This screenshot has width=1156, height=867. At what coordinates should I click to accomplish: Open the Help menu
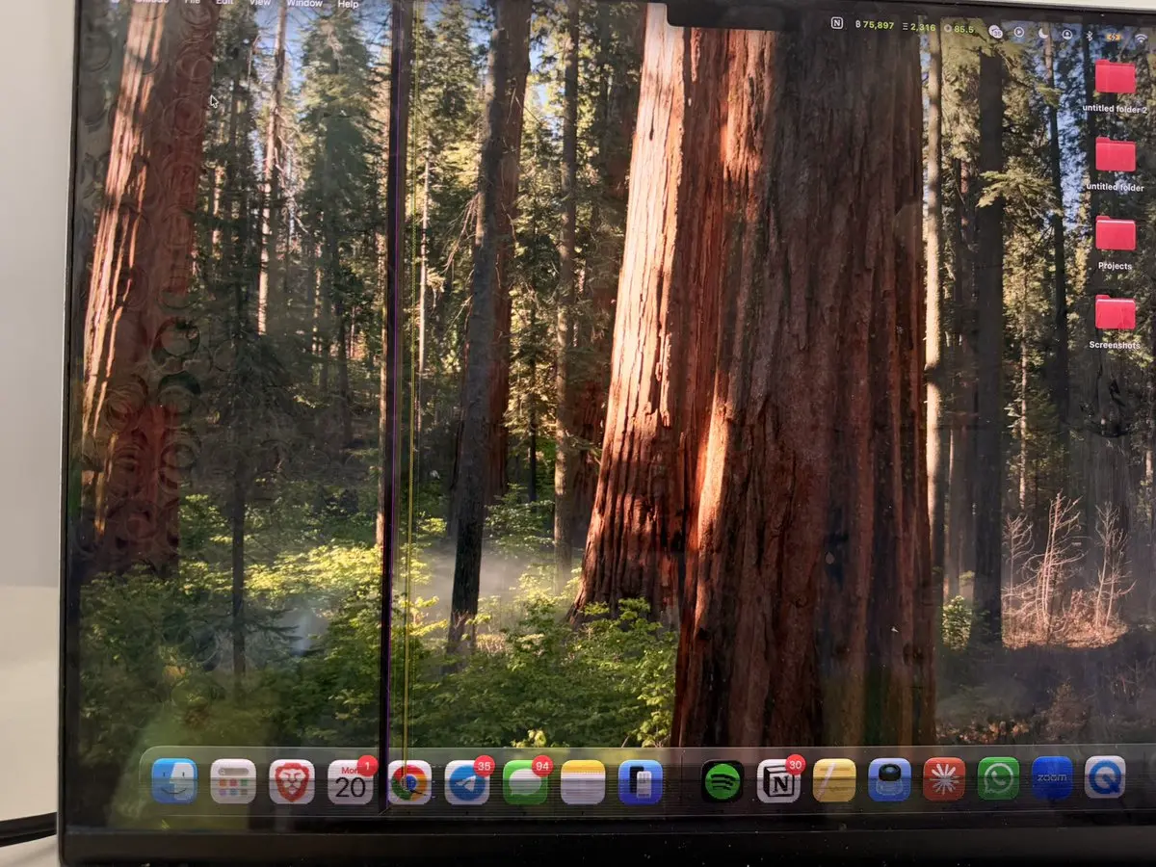click(348, 4)
